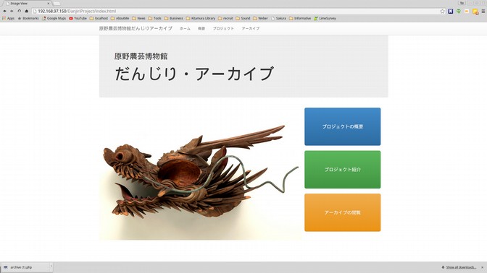Expand the archive (1).php download options arrow
The width and height of the screenshot is (487, 273).
51,266
